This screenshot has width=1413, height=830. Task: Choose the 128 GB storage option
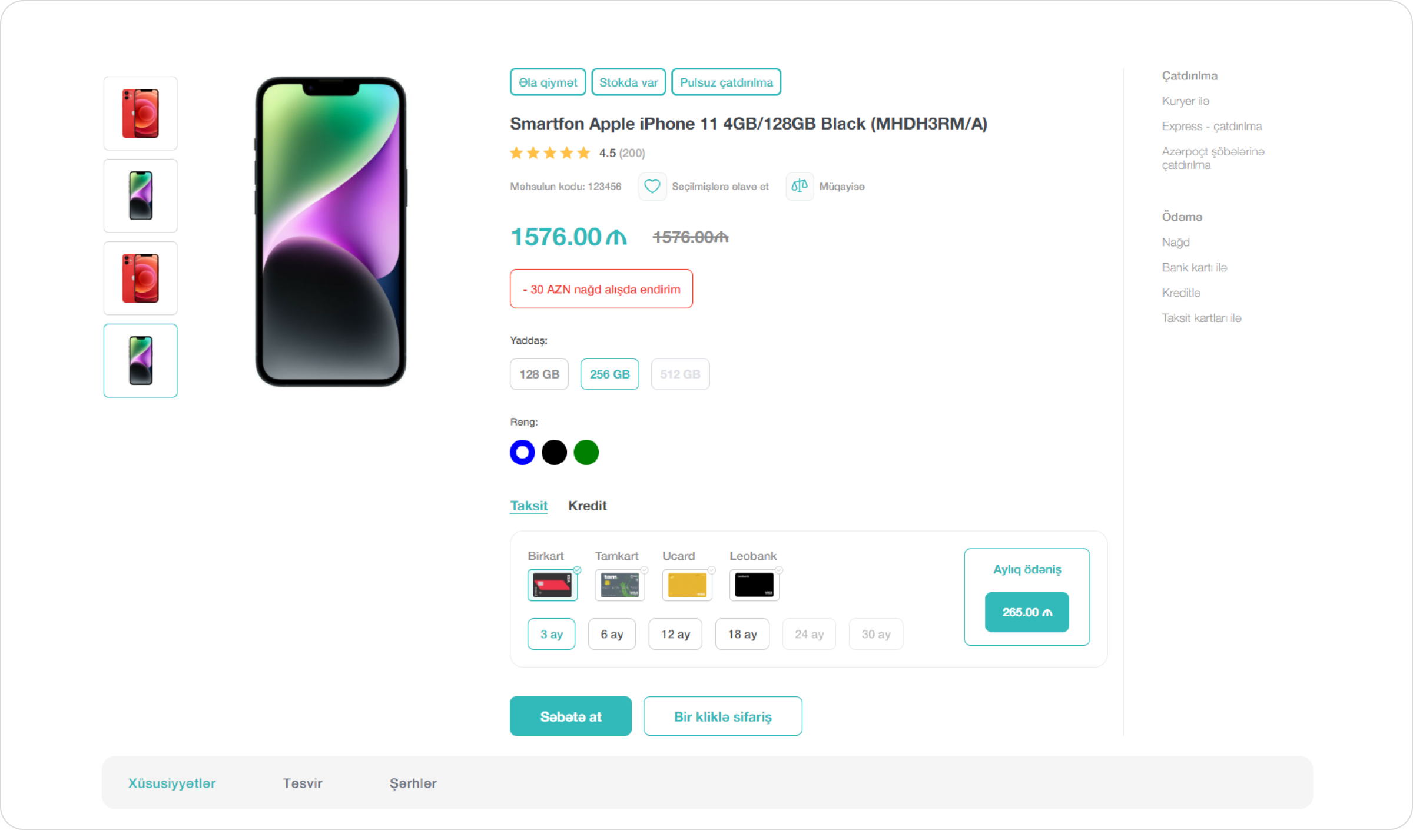[x=539, y=374]
